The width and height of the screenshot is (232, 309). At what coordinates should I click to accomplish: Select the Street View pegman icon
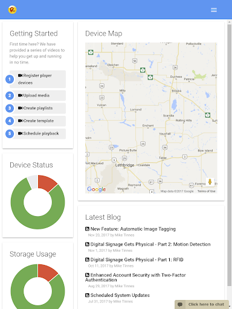tap(210, 182)
